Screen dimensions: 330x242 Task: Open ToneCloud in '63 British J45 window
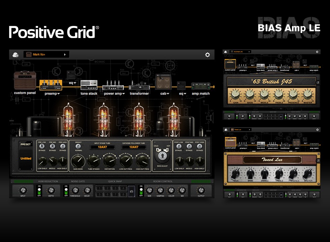[x=226, y=52]
